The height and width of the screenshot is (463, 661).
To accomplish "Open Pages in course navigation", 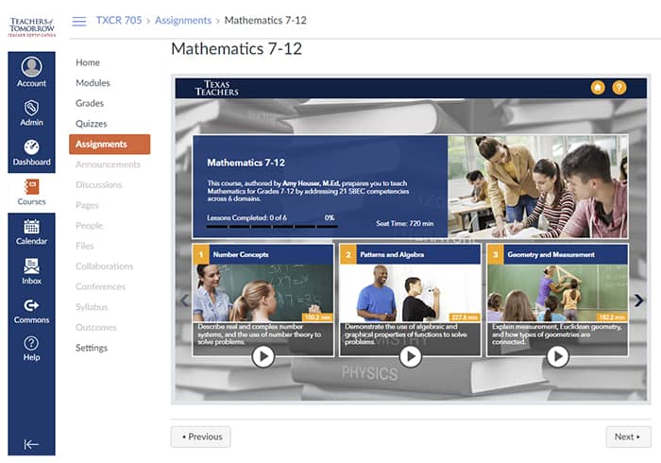I will 87,205.
